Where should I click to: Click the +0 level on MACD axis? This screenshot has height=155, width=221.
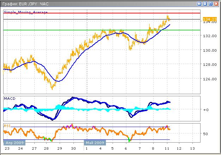click(206, 110)
